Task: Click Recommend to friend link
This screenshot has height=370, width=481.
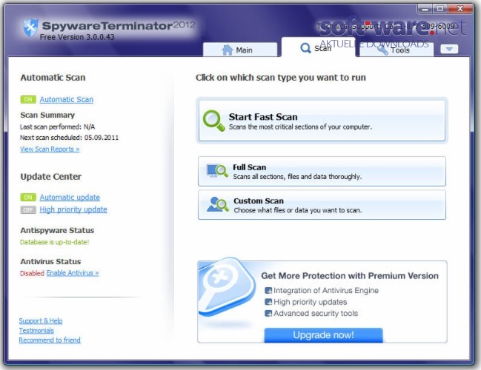Action: [50, 340]
